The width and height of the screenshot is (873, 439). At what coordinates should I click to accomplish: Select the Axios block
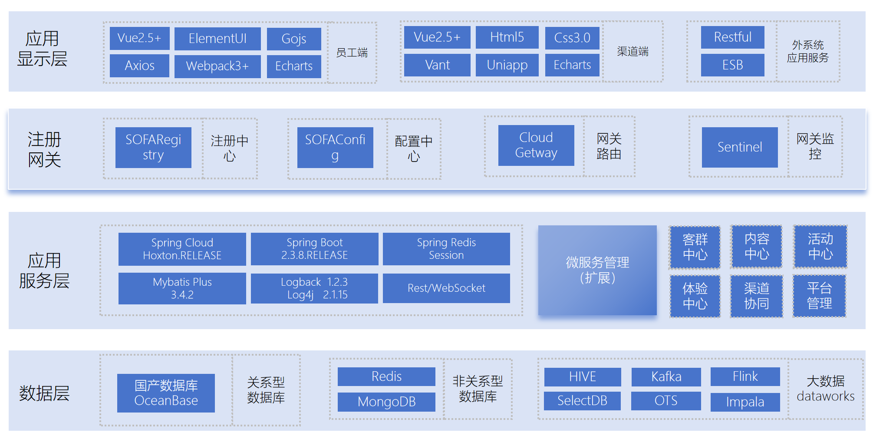point(139,66)
